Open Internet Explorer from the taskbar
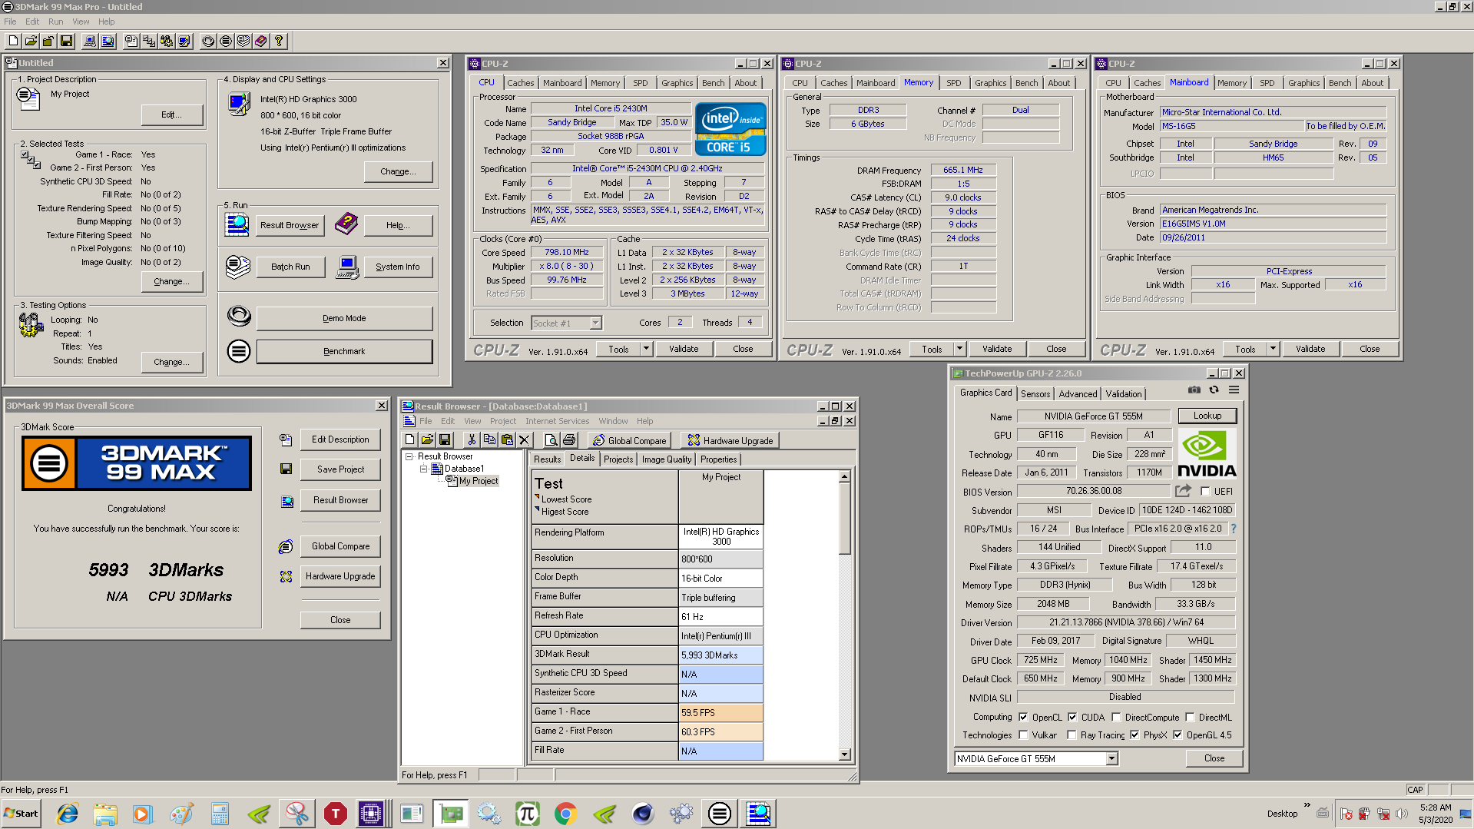The image size is (1474, 829). pyautogui.click(x=68, y=813)
